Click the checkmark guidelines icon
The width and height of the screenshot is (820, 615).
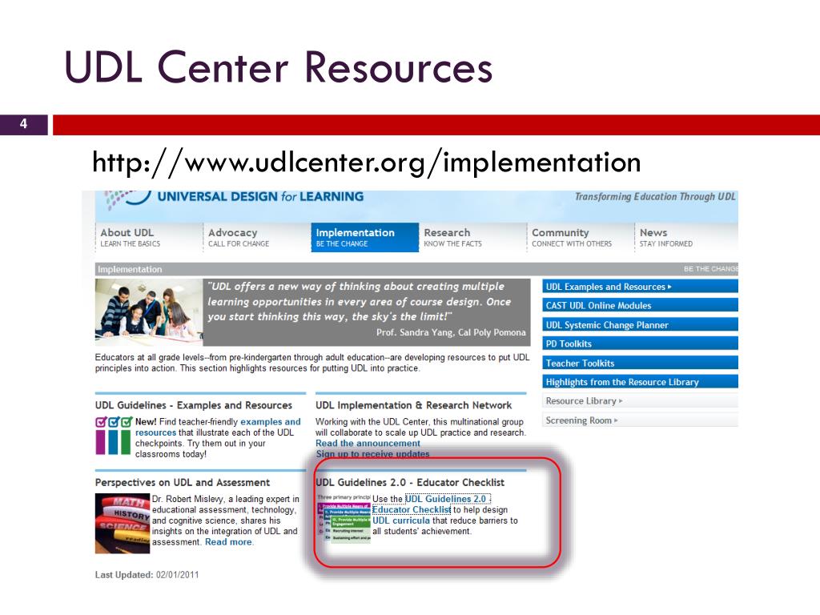coord(114,435)
